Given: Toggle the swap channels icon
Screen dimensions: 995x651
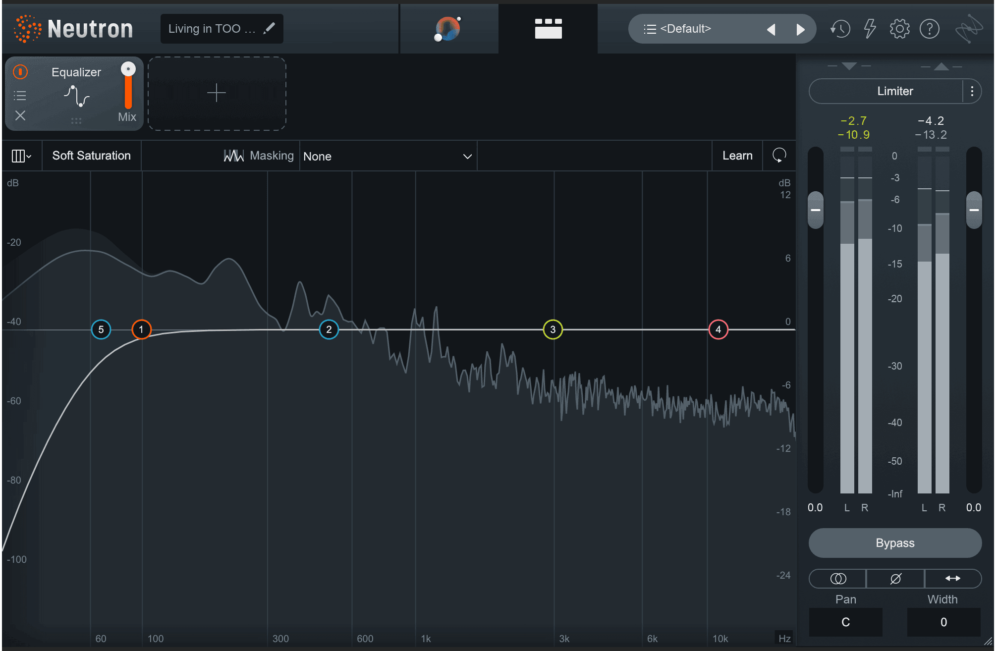Looking at the screenshot, I should 953,579.
